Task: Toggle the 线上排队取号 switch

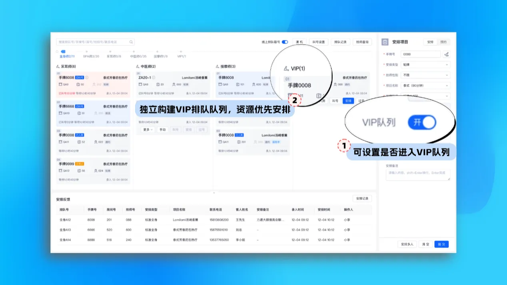Action: pyautogui.click(x=285, y=42)
